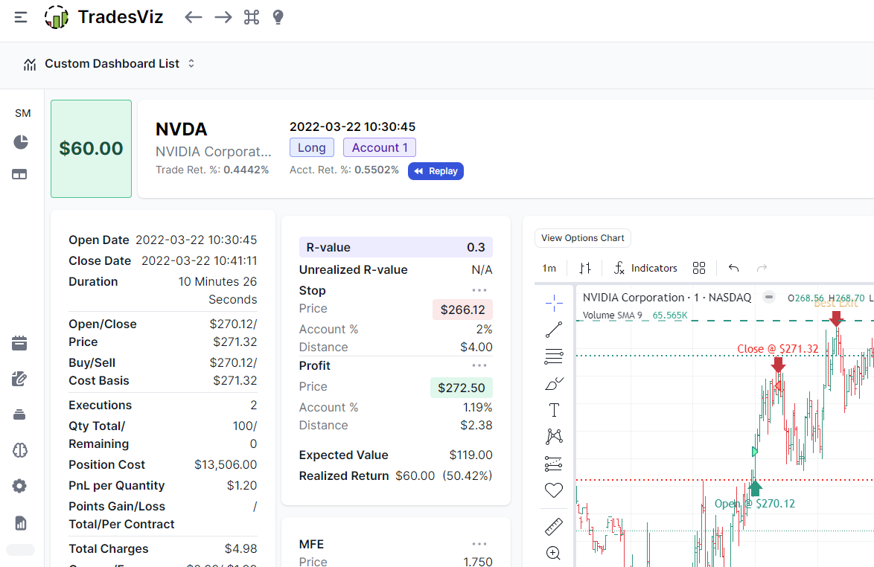Click the Long tag

(x=312, y=147)
